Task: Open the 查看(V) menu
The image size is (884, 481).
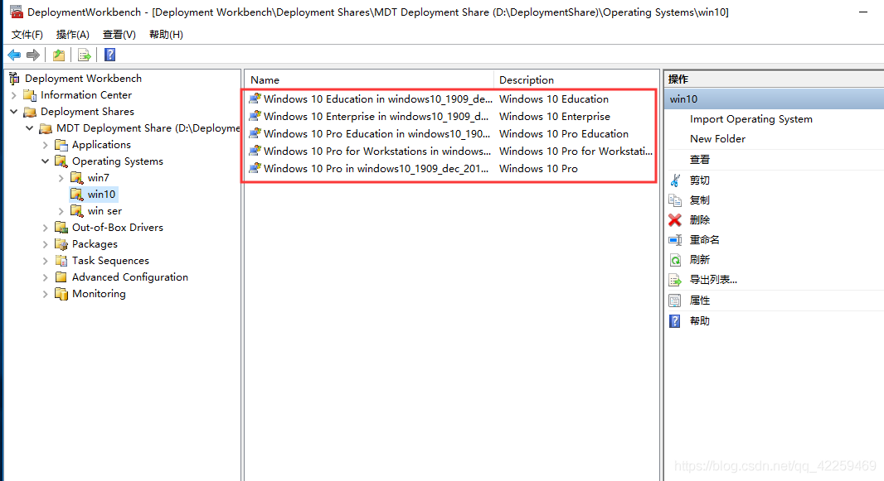Action: point(119,34)
